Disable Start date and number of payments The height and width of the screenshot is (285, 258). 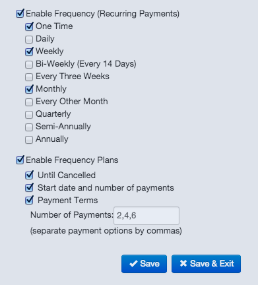29,187
